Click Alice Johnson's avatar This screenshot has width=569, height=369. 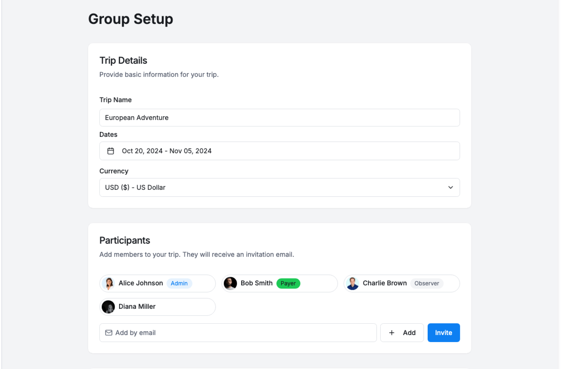(109, 283)
